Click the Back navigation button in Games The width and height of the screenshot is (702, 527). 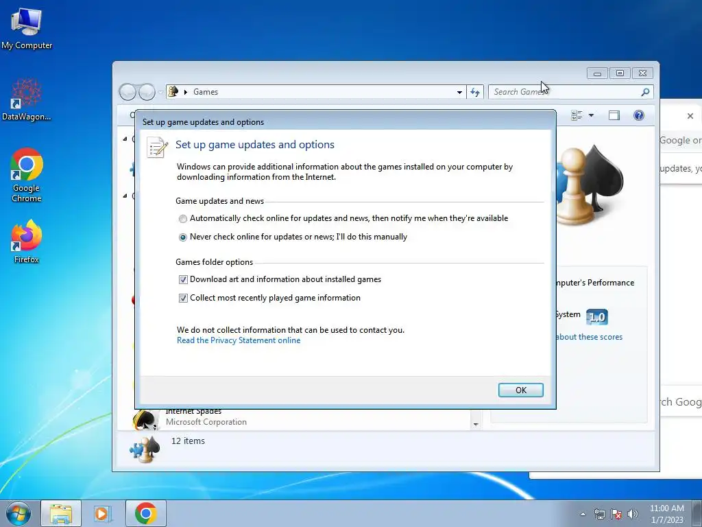[128, 92]
